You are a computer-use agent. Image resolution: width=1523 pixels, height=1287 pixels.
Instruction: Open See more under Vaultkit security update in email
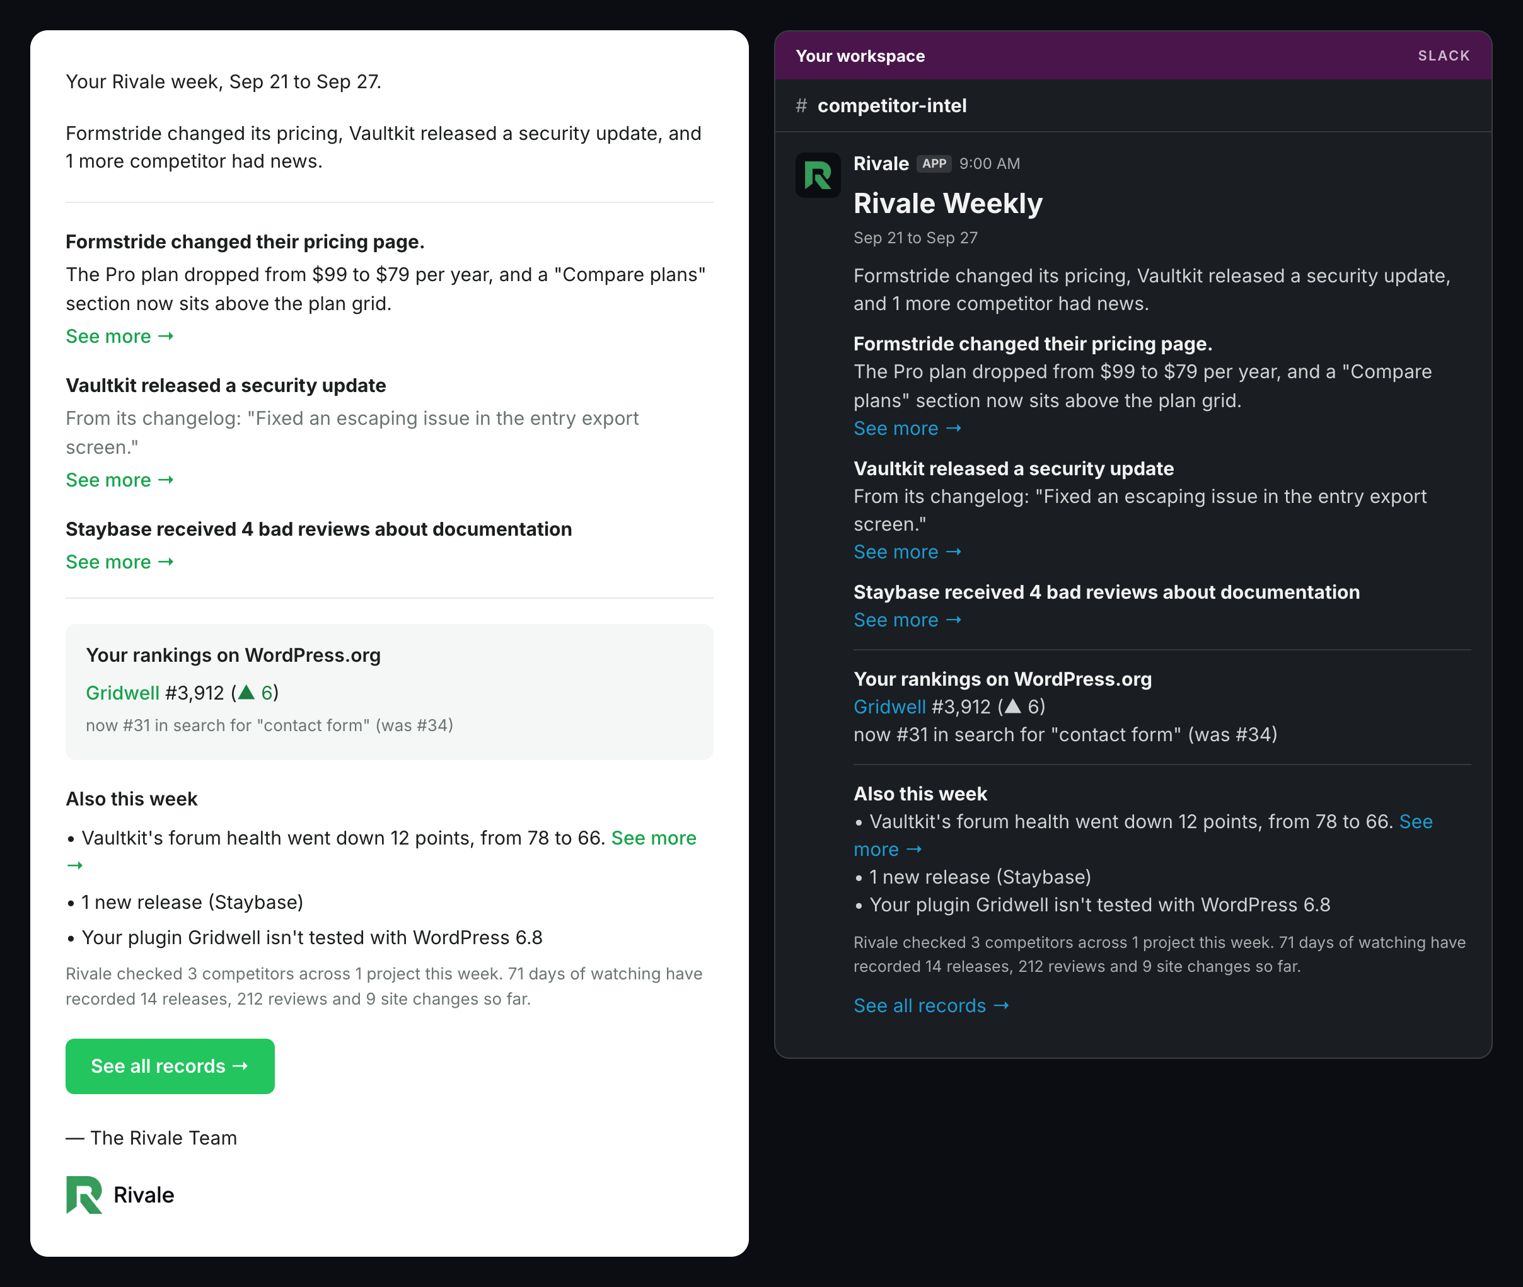point(120,480)
